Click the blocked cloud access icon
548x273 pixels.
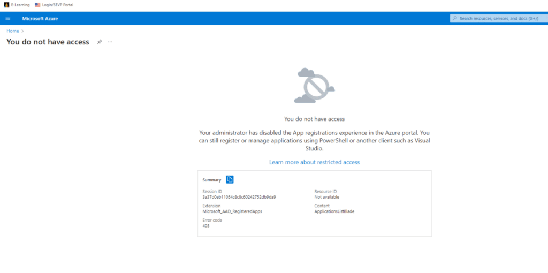tap(314, 85)
